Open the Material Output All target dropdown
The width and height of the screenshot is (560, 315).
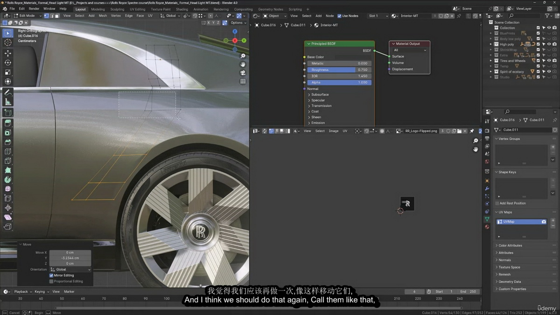[x=409, y=50]
